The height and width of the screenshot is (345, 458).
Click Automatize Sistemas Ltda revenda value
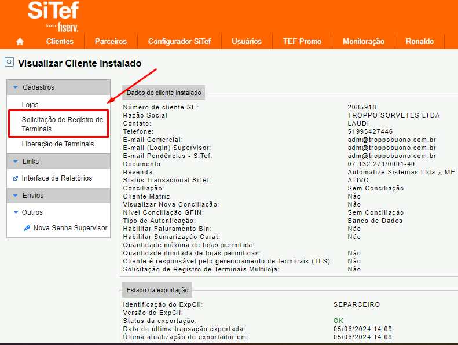coord(401,172)
